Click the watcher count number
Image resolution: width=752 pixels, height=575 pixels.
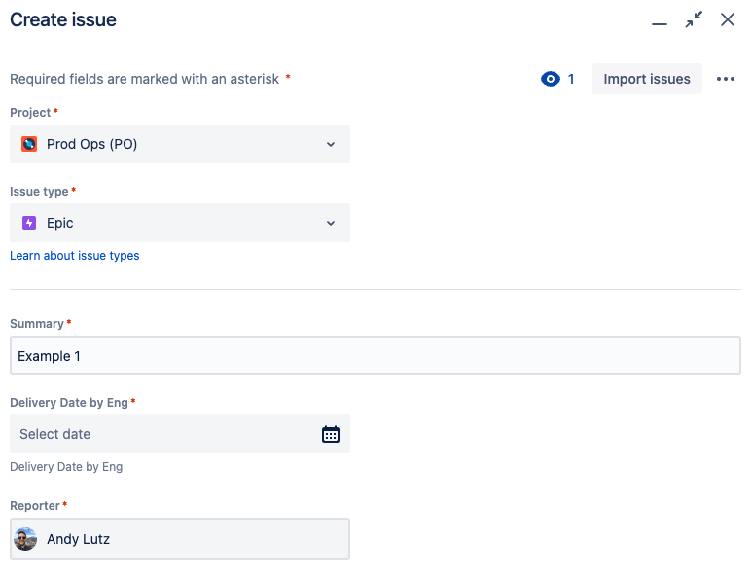pos(571,79)
